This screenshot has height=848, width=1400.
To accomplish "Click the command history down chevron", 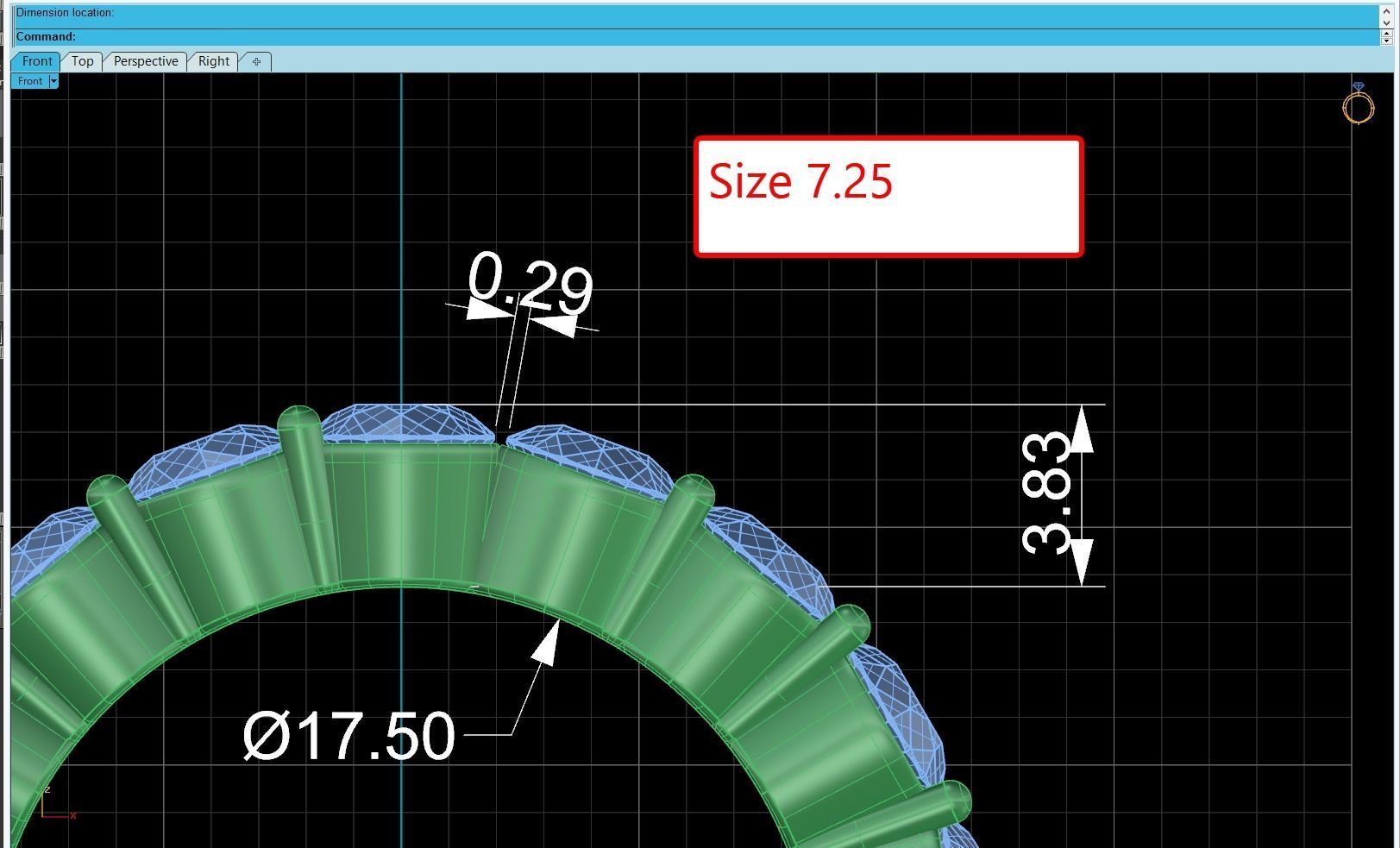I will 1387,22.
